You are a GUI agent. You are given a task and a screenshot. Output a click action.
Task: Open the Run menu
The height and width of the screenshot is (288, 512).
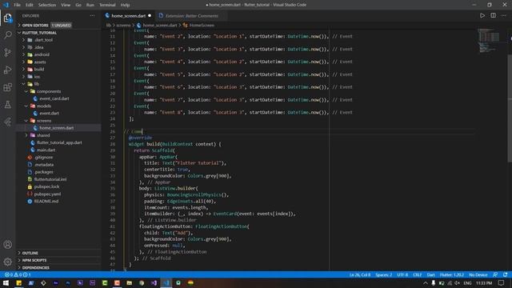tap(90, 5)
